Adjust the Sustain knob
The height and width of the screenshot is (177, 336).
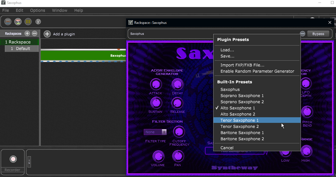click(x=156, y=103)
